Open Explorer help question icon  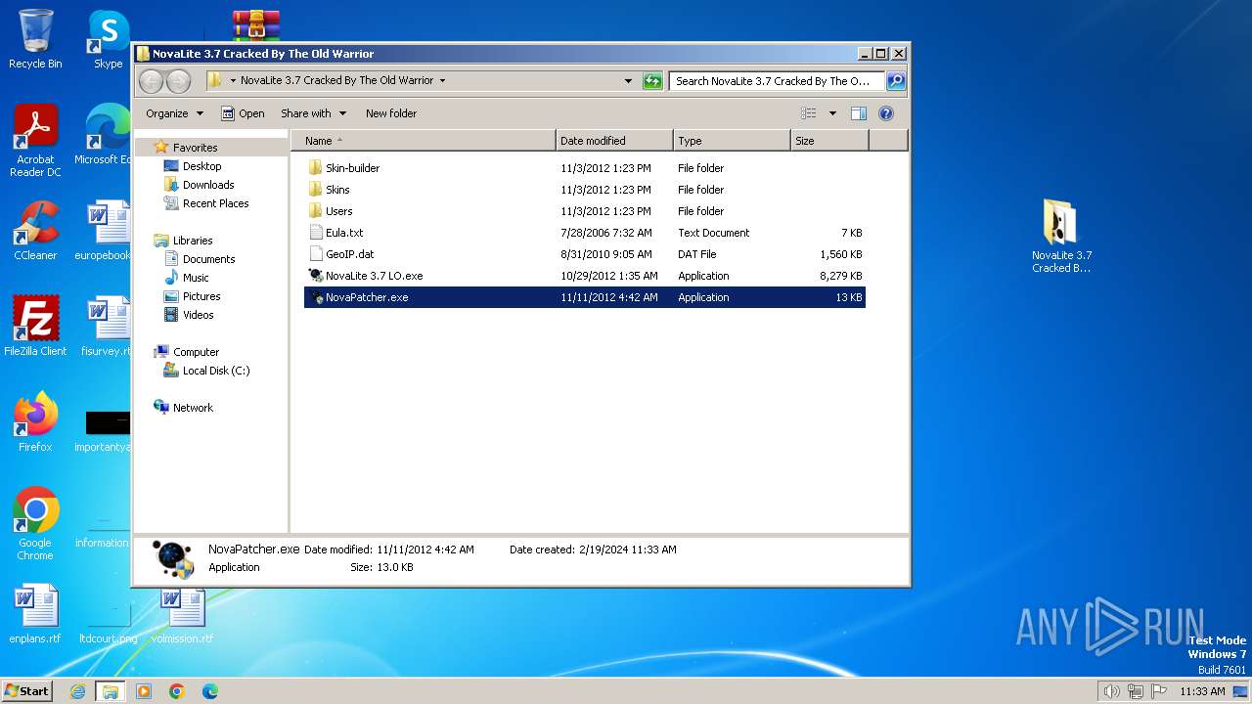coord(886,113)
